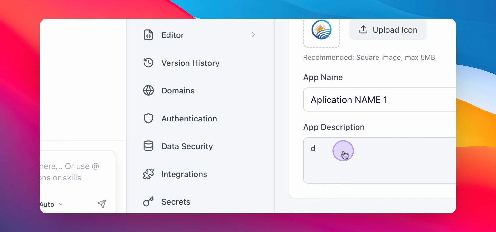The width and height of the screenshot is (496, 232).
Task: Select the Integrations puzzle piece icon
Action: pos(148,174)
